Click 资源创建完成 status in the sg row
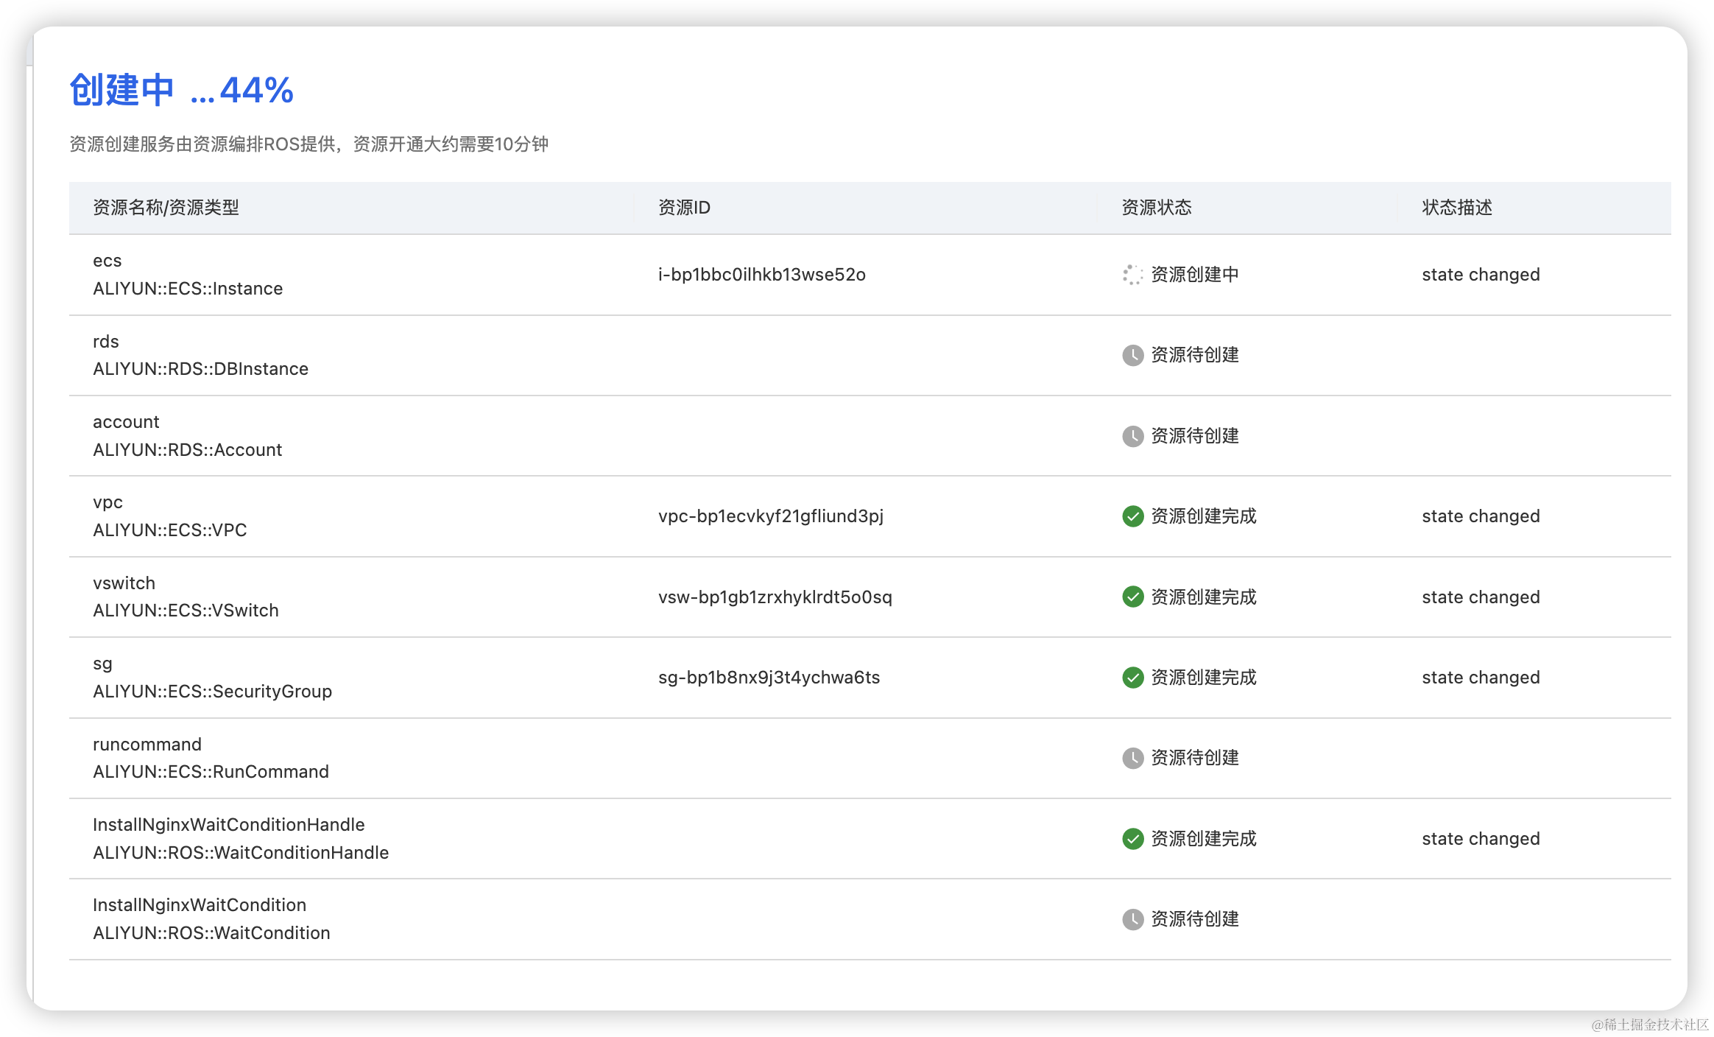 (x=1204, y=678)
